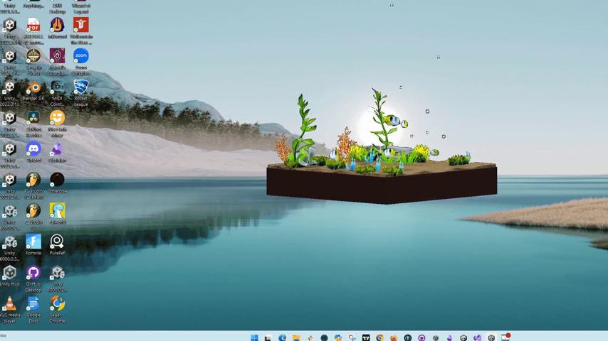This screenshot has height=341, width=608.
Task: Open the Sagar Chrome profile shortcut
Action: [57, 304]
